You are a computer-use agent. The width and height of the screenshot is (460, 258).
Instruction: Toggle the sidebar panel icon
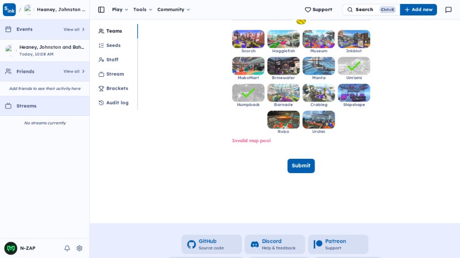pyautogui.click(x=101, y=10)
